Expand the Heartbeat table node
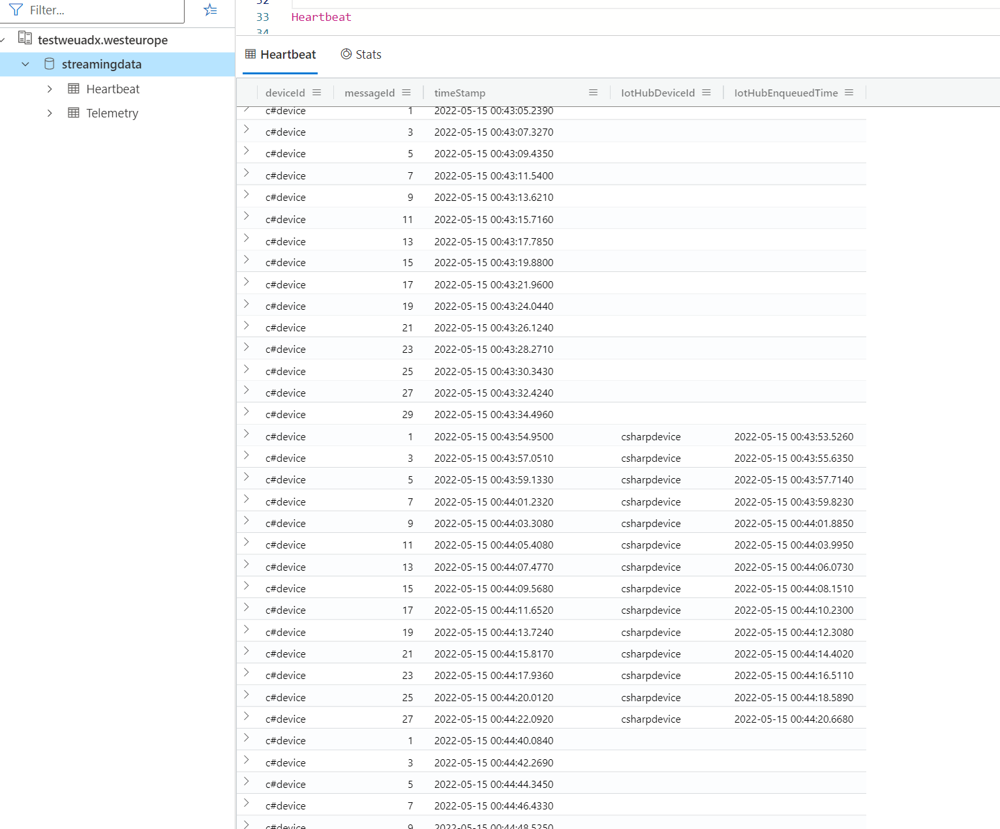1000x829 pixels. (50, 89)
